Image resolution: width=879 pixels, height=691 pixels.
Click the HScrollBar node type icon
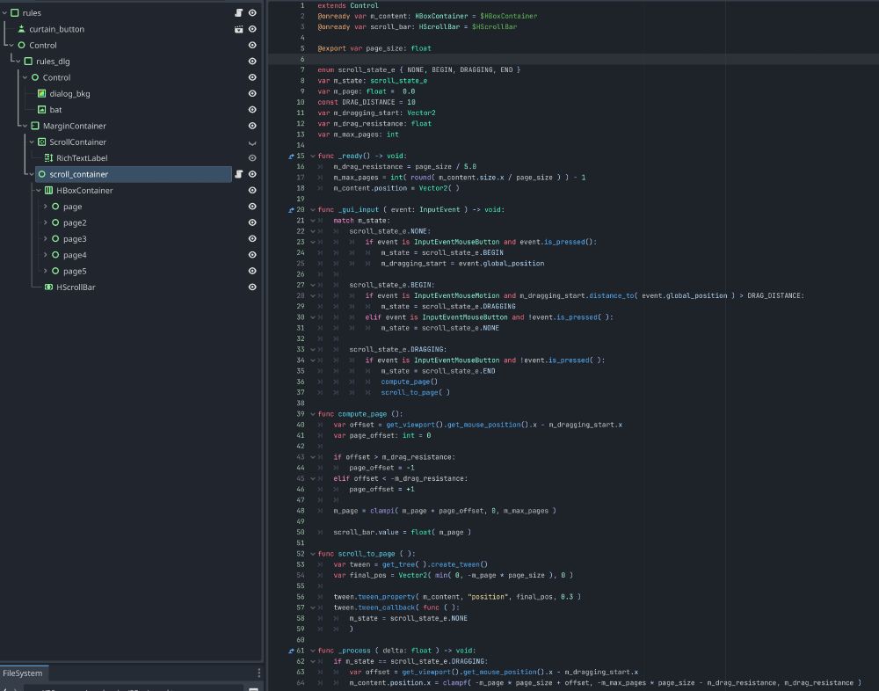pos(48,287)
